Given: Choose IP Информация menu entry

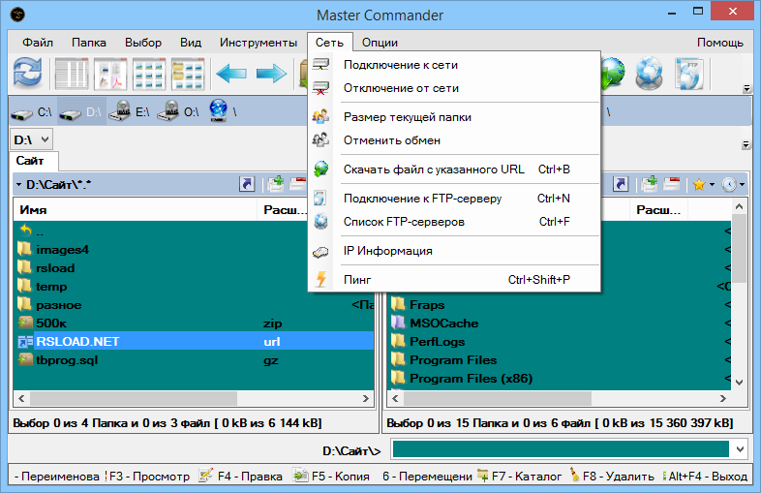Looking at the screenshot, I should point(454,251).
